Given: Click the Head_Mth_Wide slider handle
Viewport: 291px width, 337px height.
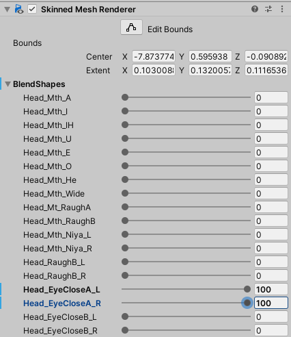Looking at the screenshot, I should coord(125,193).
